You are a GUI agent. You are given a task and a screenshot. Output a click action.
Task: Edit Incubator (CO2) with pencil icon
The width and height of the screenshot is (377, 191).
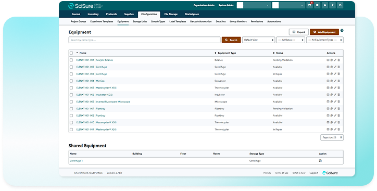[335, 95]
